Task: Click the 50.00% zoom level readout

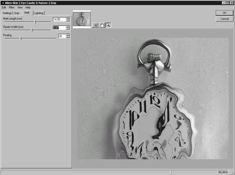Action: (x=223, y=172)
